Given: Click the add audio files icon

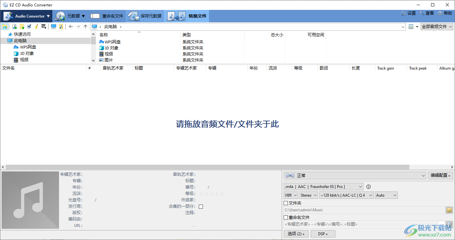Looking at the screenshot, I should [15, 26].
